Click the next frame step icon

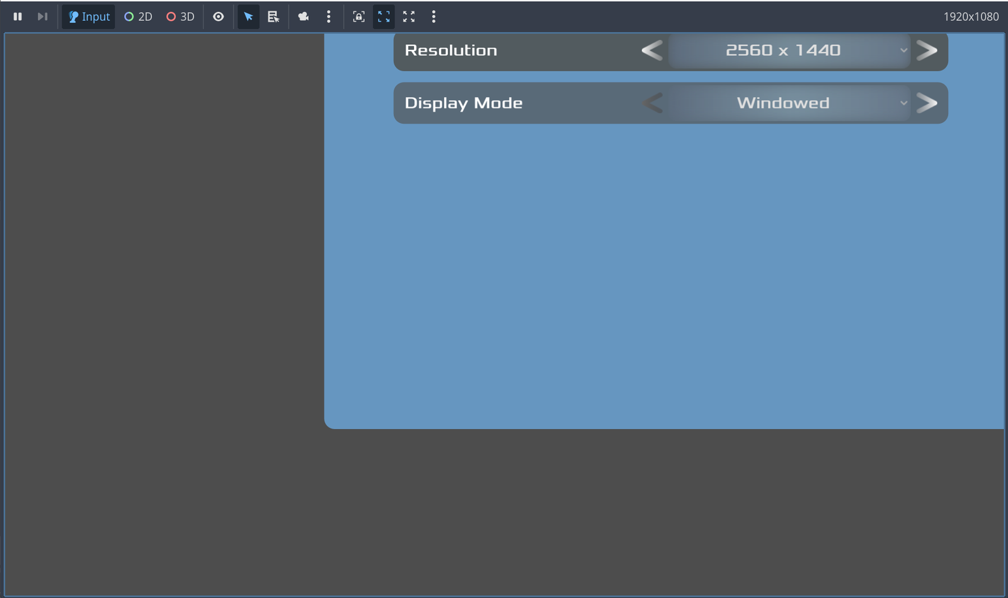(x=43, y=17)
